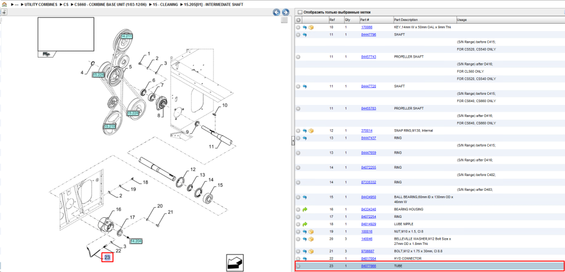Viewport: 565px width, 272px height.
Task: Open the previous figure with back arrow
Action: [x=277, y=12]
